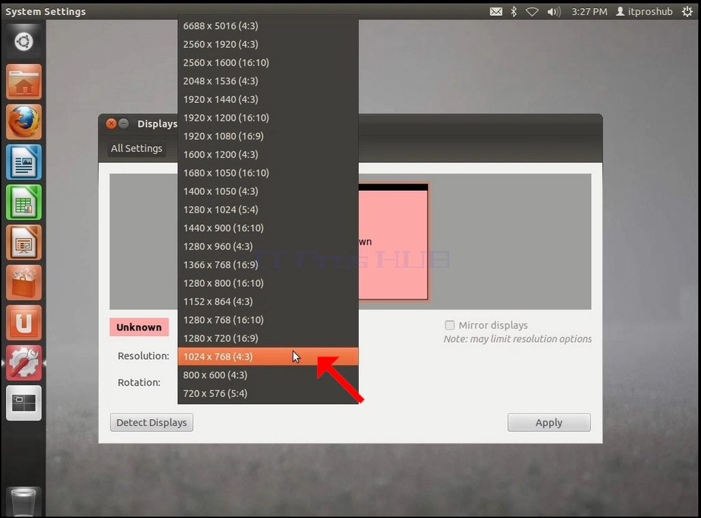Choose 1280 x 1024 (5:4) resolution
The width and height of the screenshot is (701, 518).
[268, 210]
